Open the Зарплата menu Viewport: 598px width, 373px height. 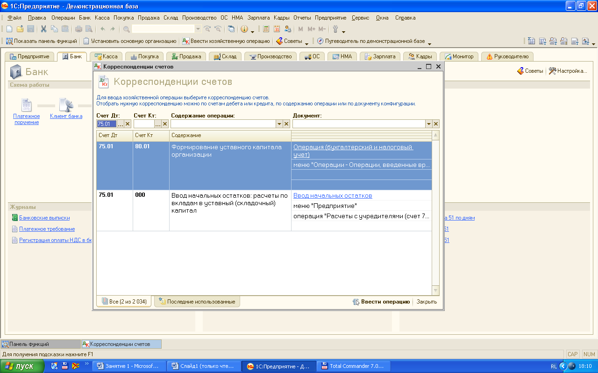click(x=258, y=18)
